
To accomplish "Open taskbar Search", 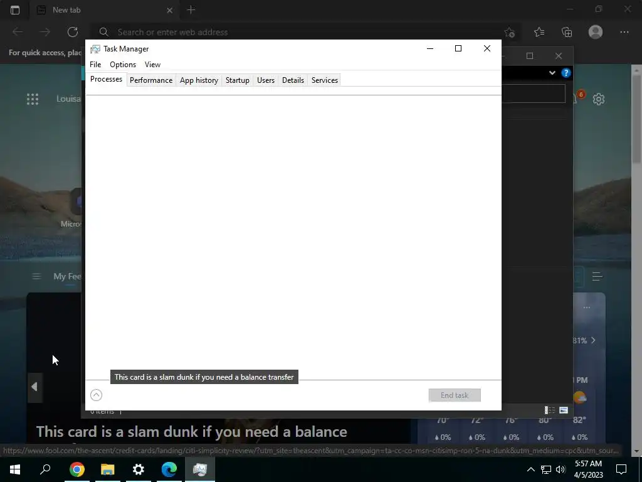I will (x=45, y=469).
